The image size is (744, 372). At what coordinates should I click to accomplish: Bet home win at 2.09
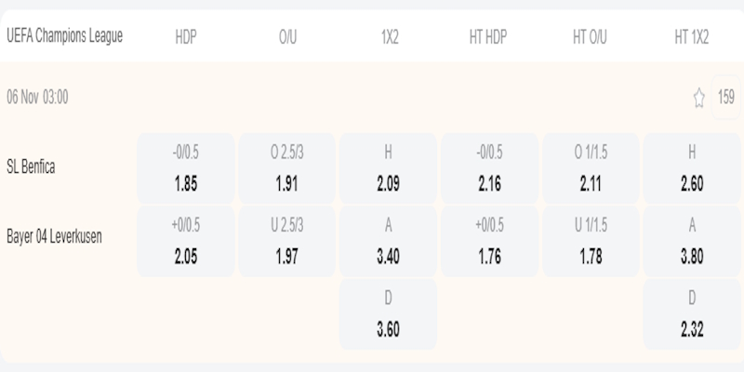tap(389, 168)
